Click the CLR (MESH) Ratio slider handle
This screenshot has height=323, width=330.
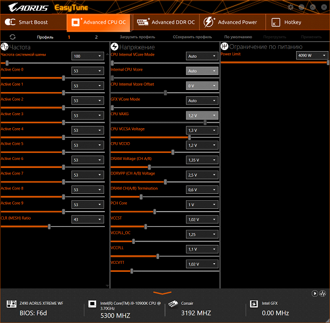(x=49, y=227)
